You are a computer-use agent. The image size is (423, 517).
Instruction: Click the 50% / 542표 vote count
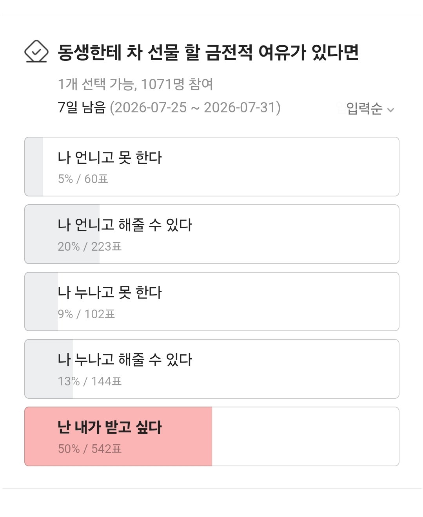(x=90, y=449)
